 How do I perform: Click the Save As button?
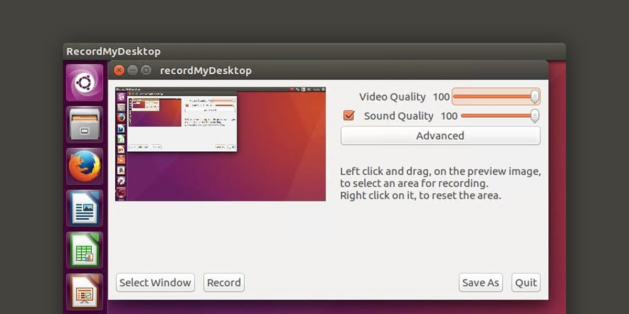click(x=481, y=283)
